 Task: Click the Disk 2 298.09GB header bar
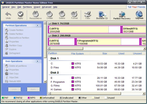pyautogui.click(x=97, y=36)
